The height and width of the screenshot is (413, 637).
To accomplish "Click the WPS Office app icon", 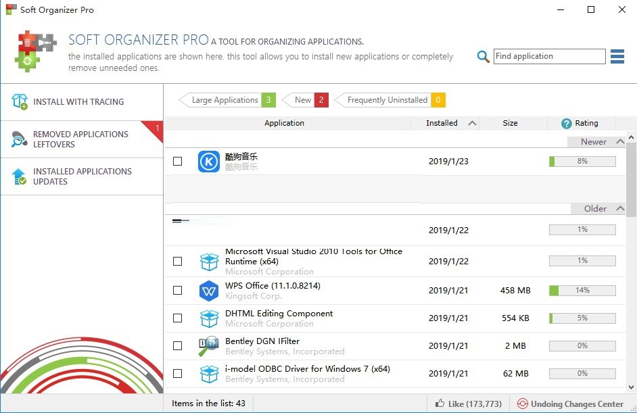I will point(209,291).
